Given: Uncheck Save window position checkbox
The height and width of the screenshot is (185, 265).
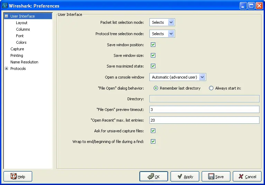Looking at the screenshot, I should click(x=153, y=45).
